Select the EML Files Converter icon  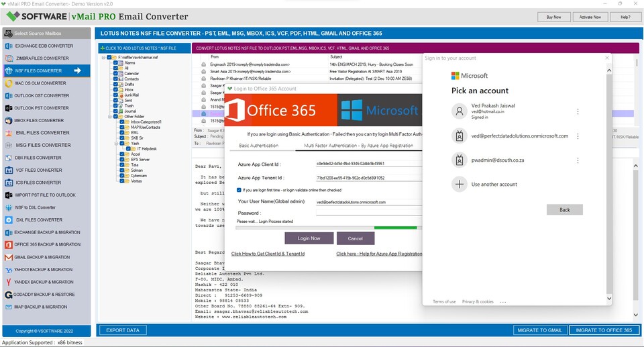pos(9,133)
